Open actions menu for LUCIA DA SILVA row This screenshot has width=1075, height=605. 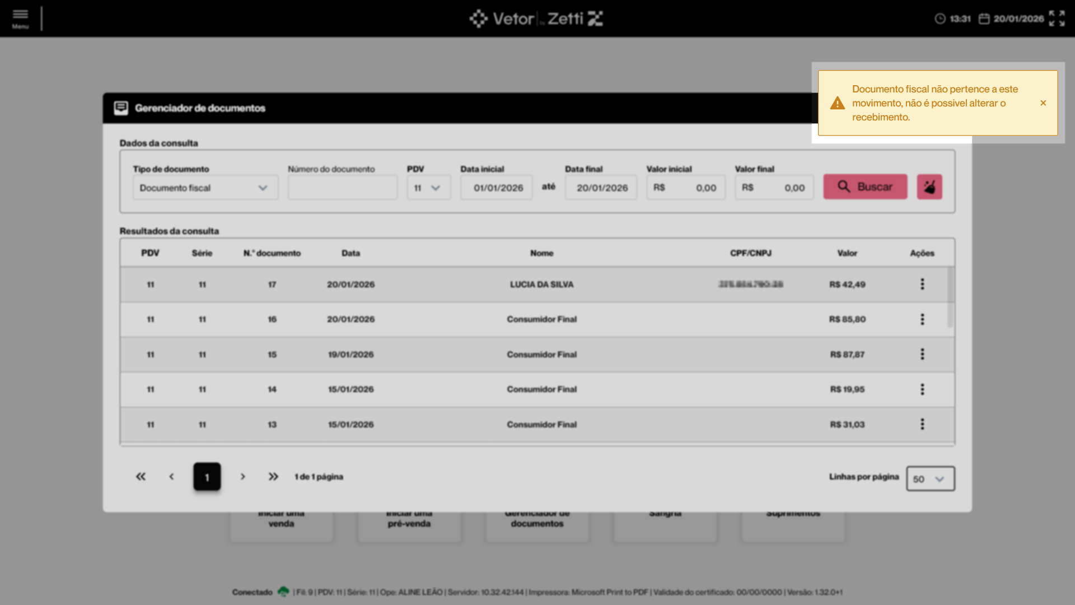(x=922, y=285)
